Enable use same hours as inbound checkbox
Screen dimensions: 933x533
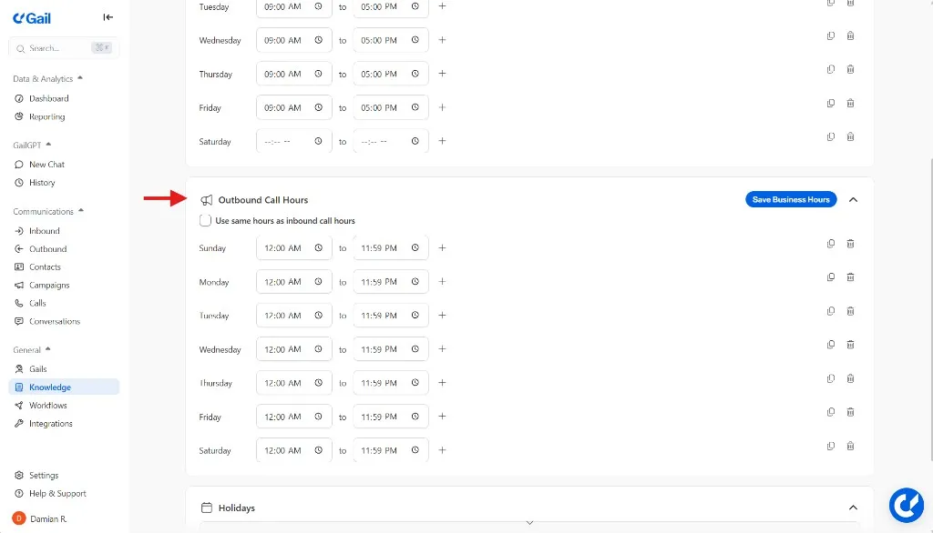pos(205,220)
